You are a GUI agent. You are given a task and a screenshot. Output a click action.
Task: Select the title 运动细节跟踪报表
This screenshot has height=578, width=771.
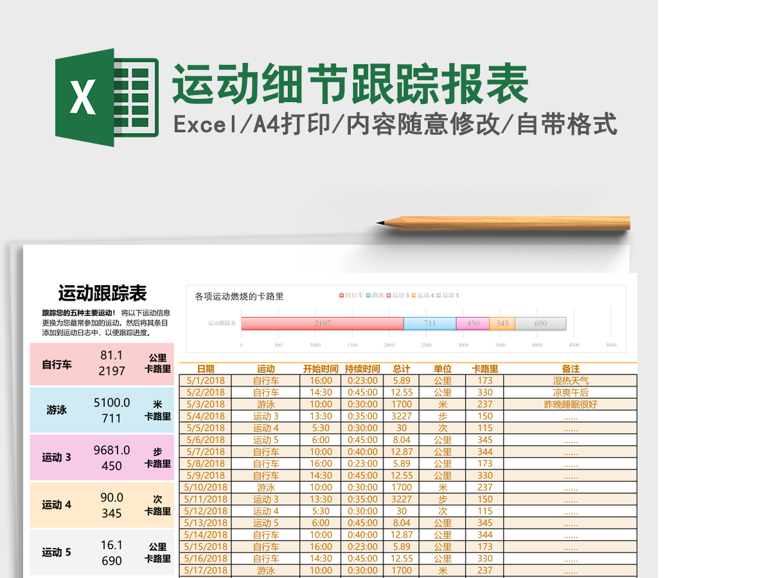pos(350,84)
